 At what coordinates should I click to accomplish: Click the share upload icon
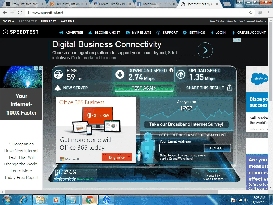click(230, 88)
